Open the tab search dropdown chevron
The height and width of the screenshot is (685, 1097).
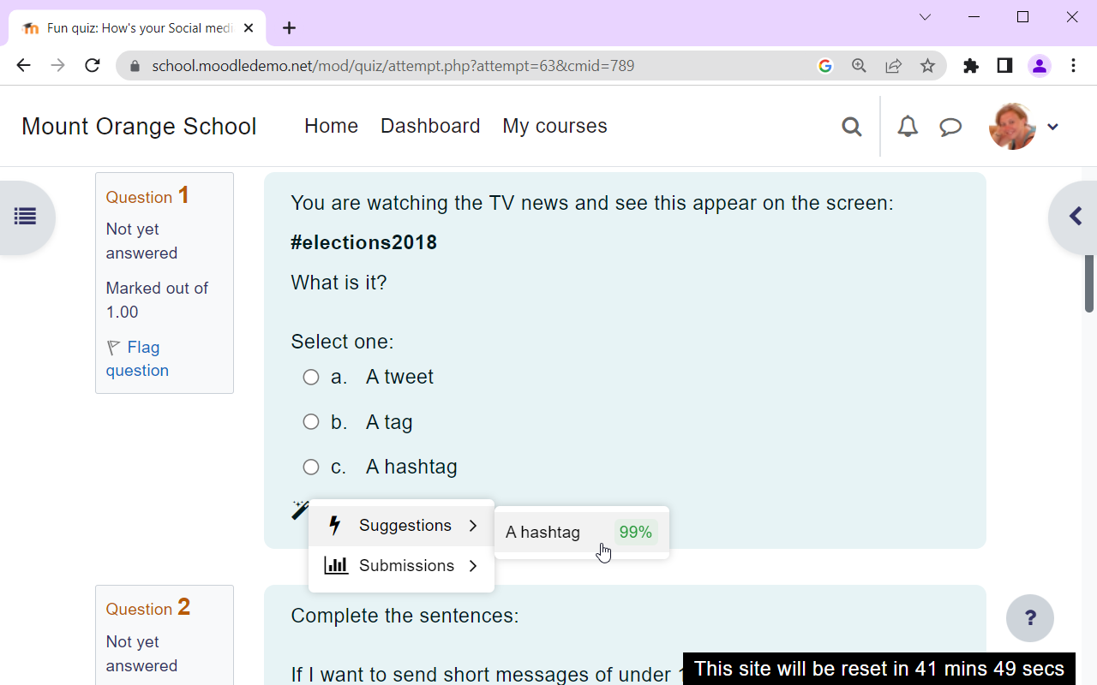[925, 17]
